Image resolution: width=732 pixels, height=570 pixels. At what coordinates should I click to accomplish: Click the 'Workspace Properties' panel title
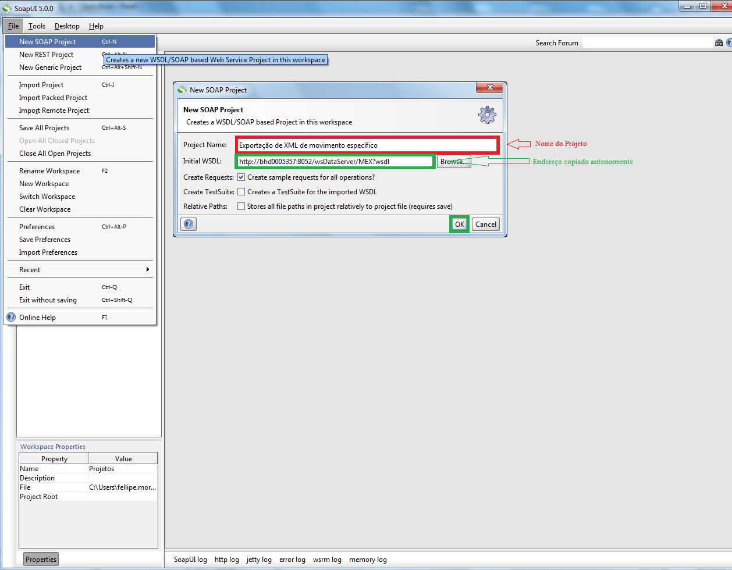[53, 447]
